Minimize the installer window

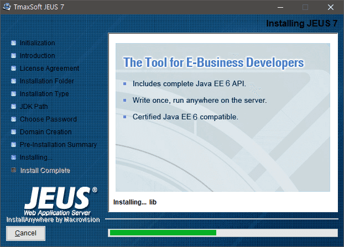[x=280, y=7]
